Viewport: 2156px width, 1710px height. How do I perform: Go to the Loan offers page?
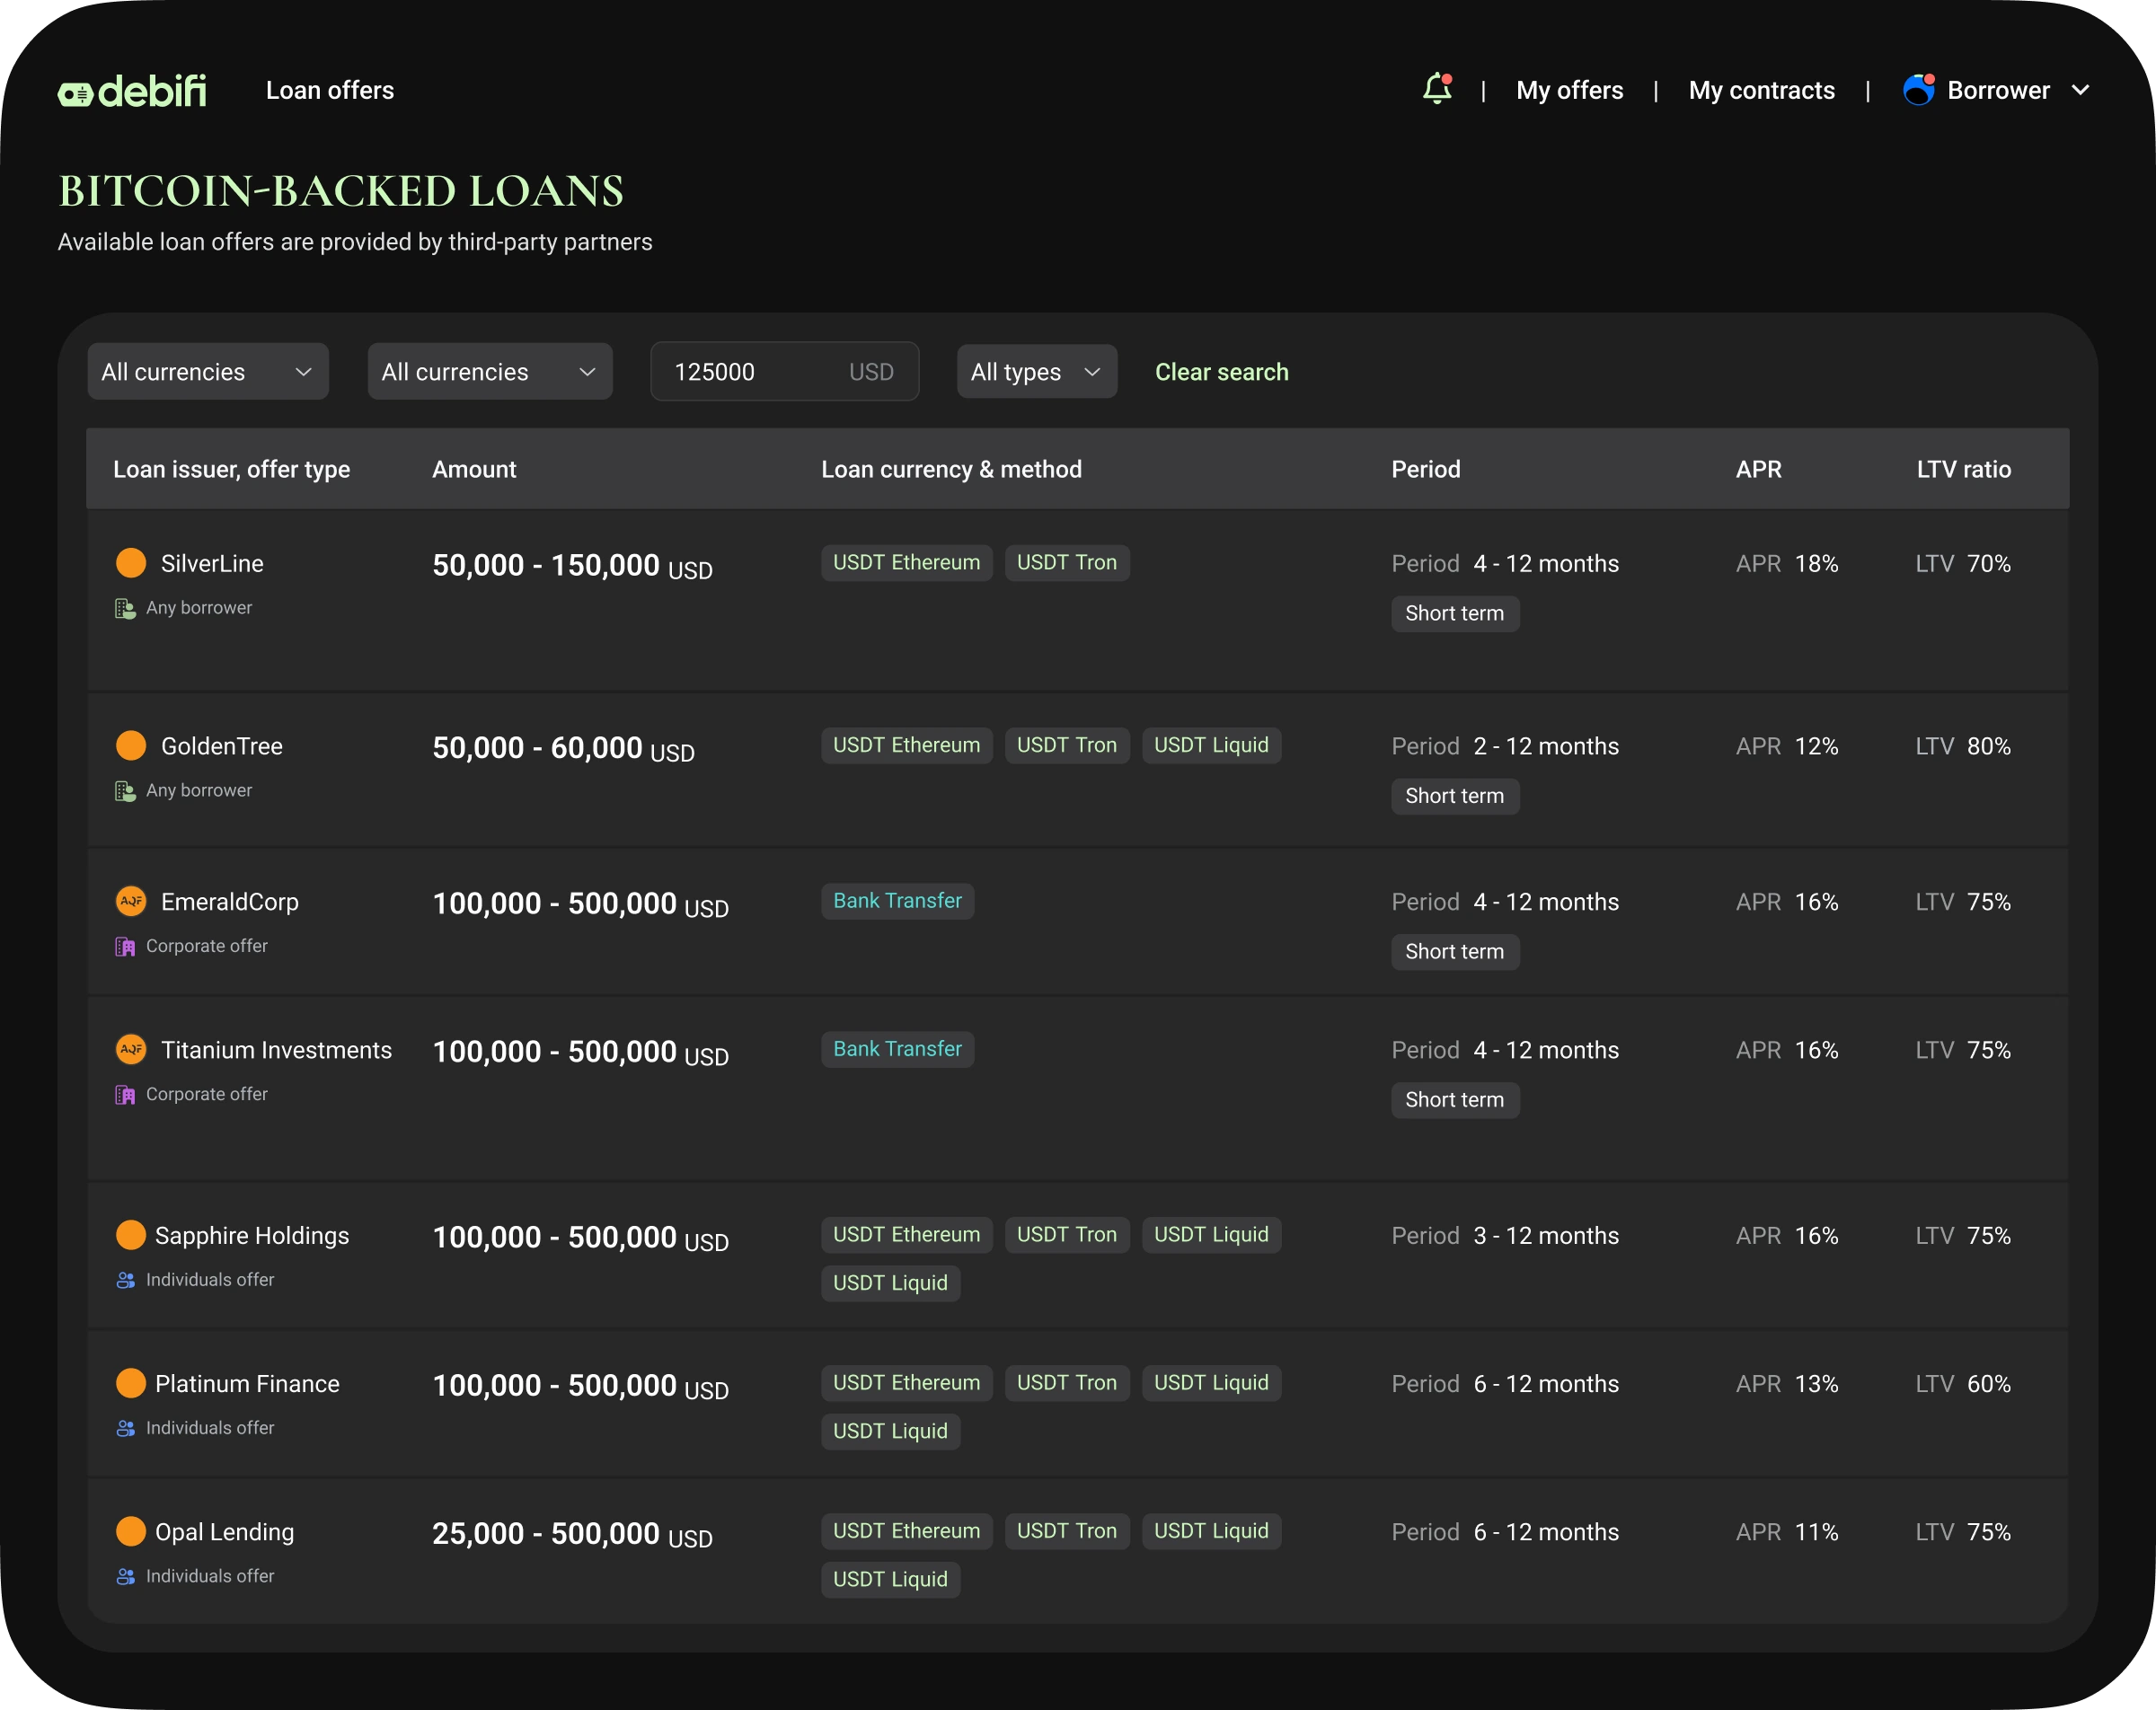(330, 90)
